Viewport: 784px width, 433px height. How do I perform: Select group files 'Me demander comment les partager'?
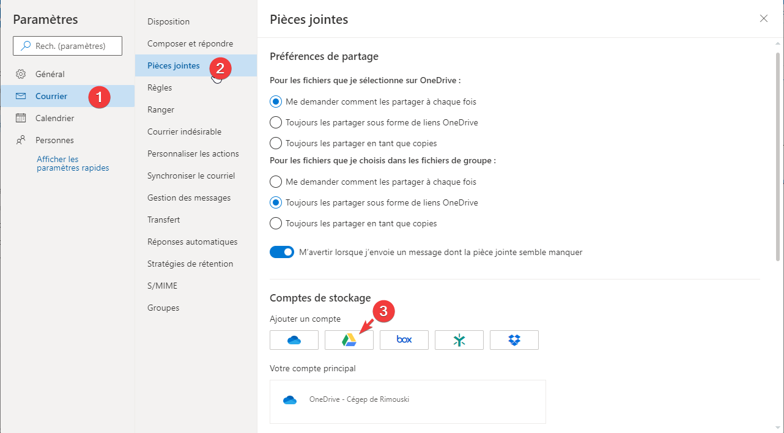pos(276,182)
